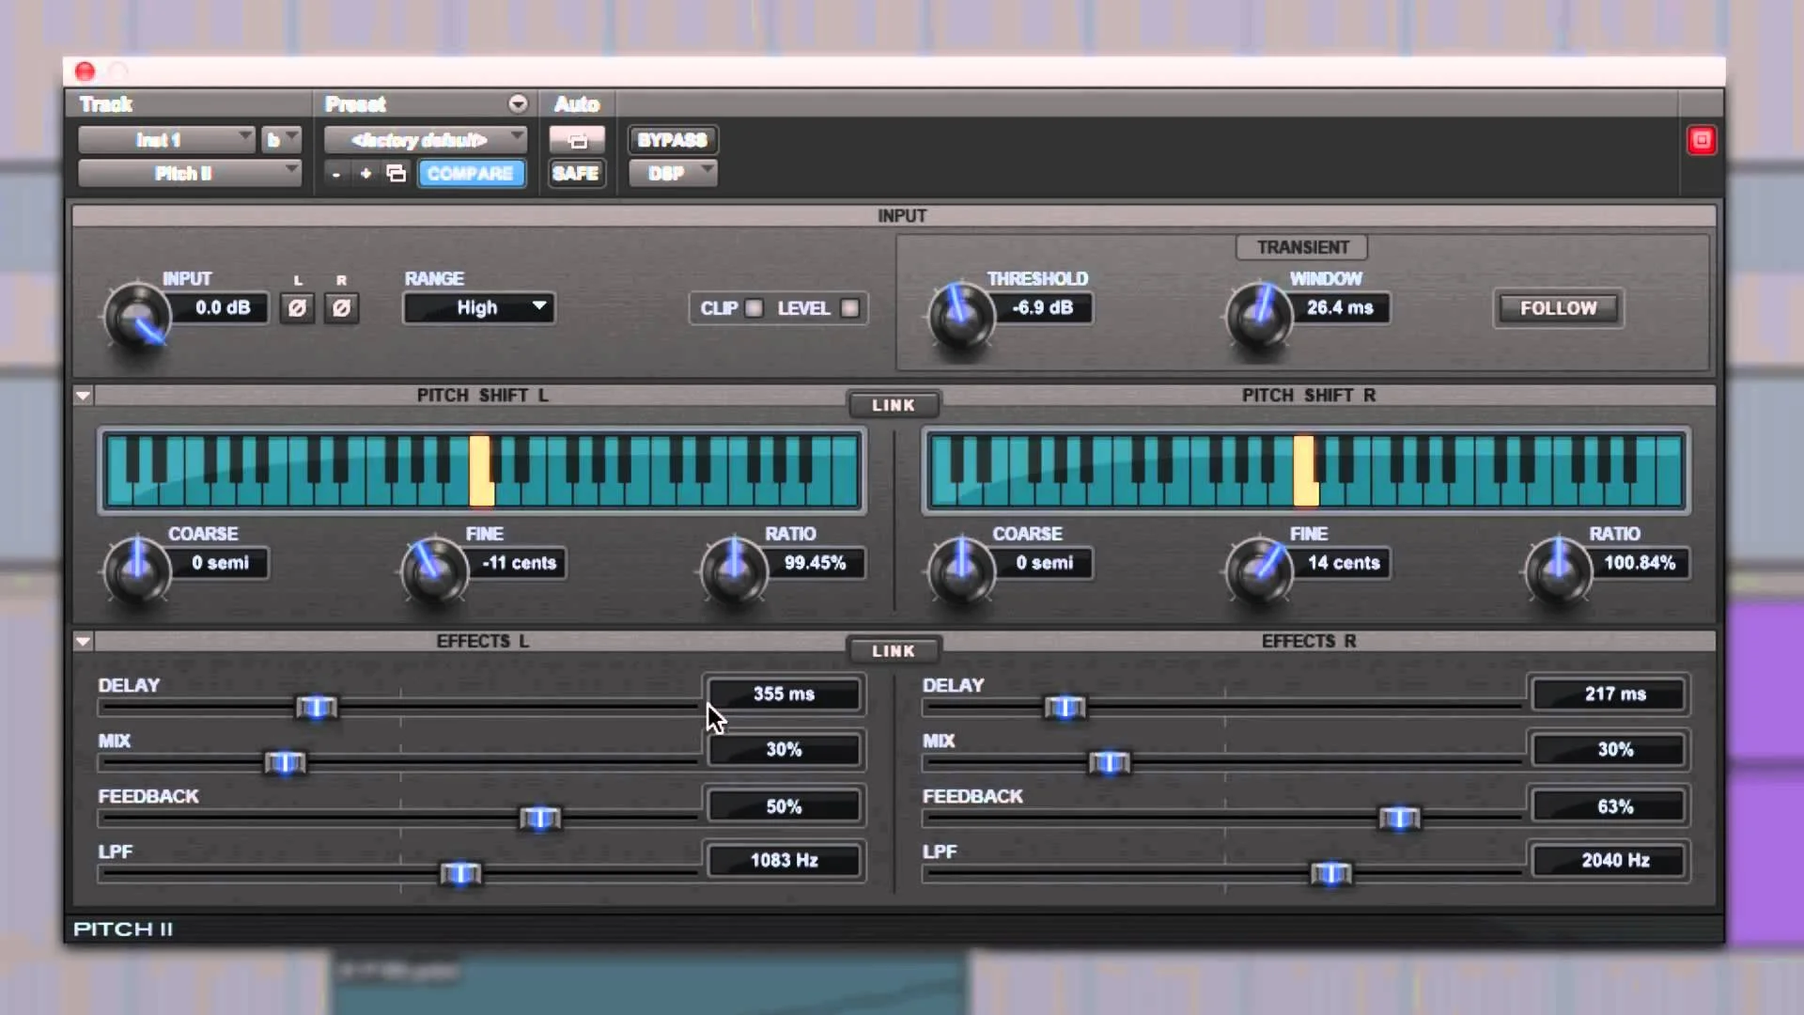Open the Inst 1 track selector
This screenshot has width=1804, height=1015.
point(166,140)
